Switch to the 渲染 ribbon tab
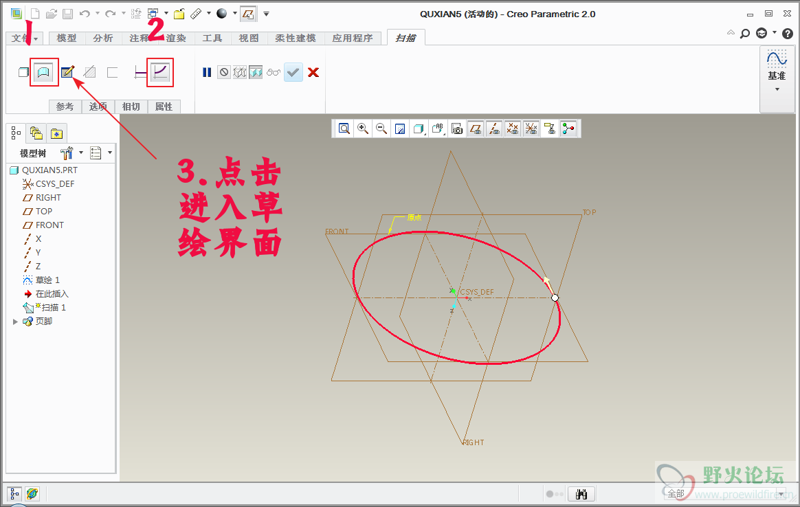 pos(176,38)
